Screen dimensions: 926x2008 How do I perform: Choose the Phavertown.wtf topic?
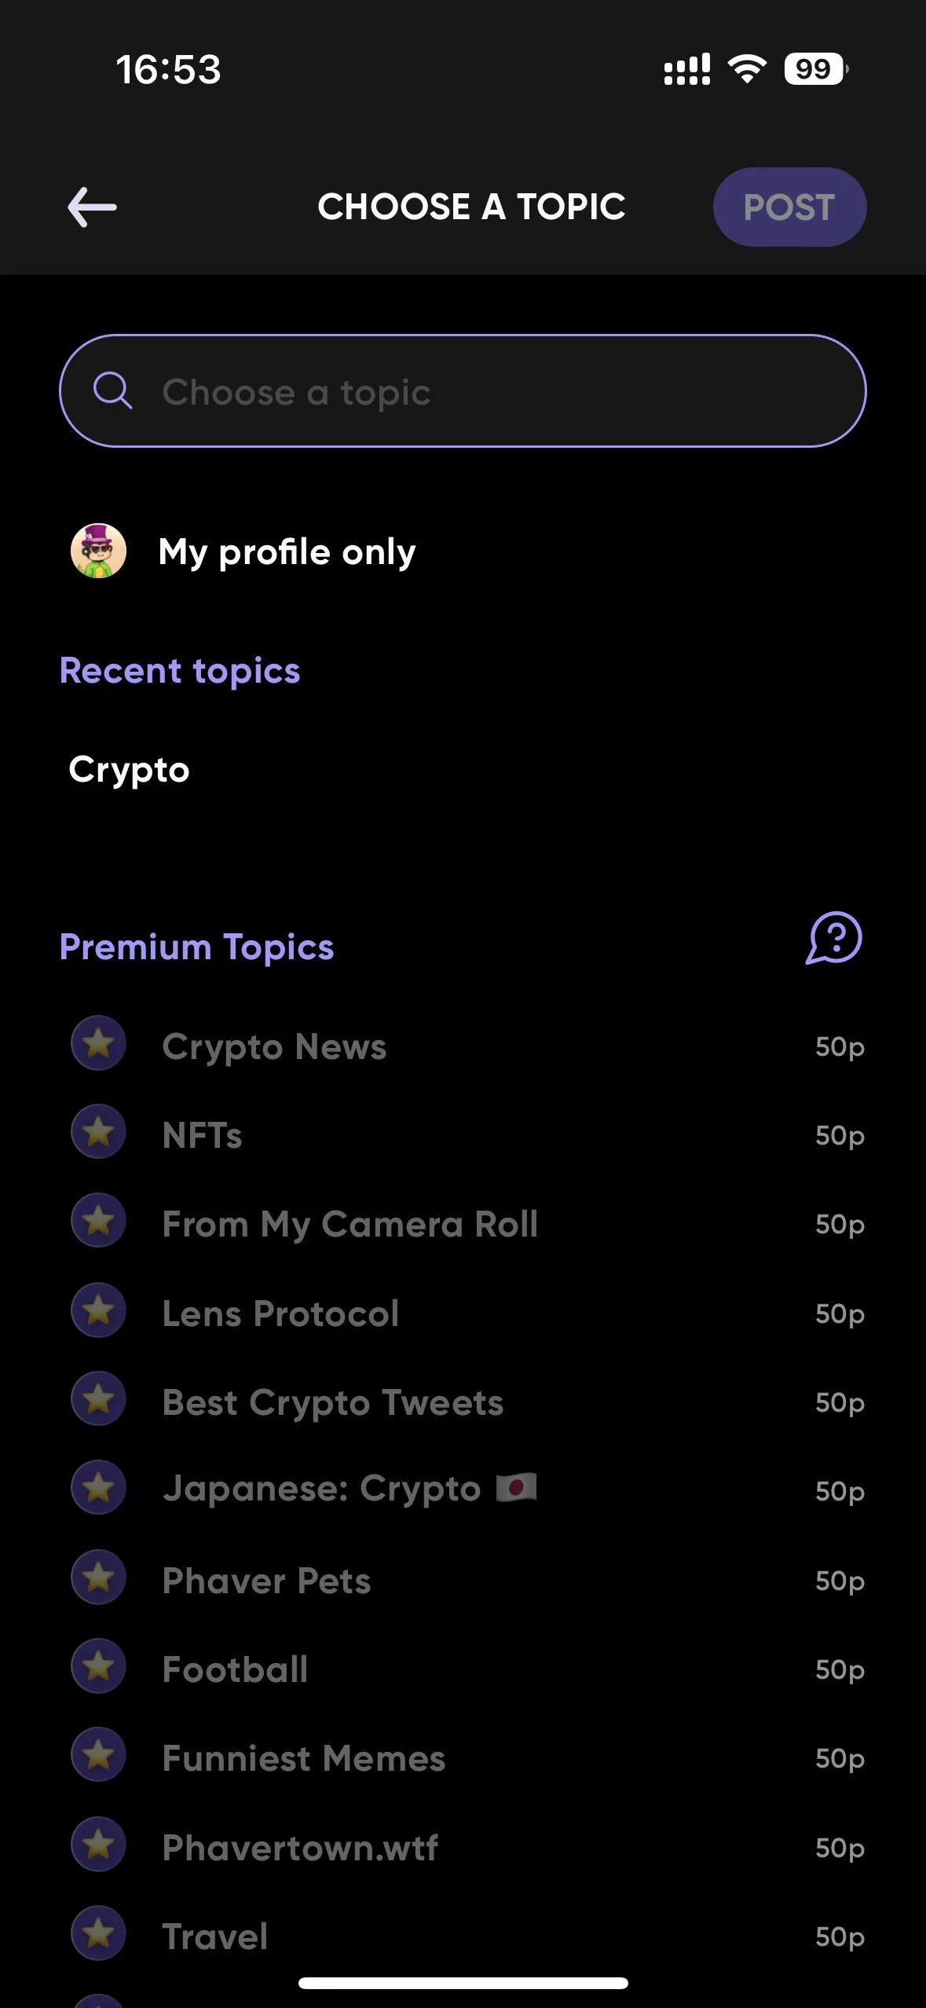point(300,1847)
